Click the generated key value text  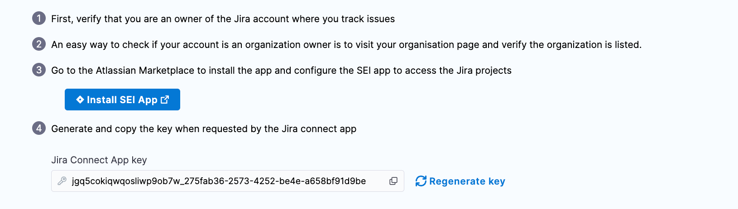[219, 181]
